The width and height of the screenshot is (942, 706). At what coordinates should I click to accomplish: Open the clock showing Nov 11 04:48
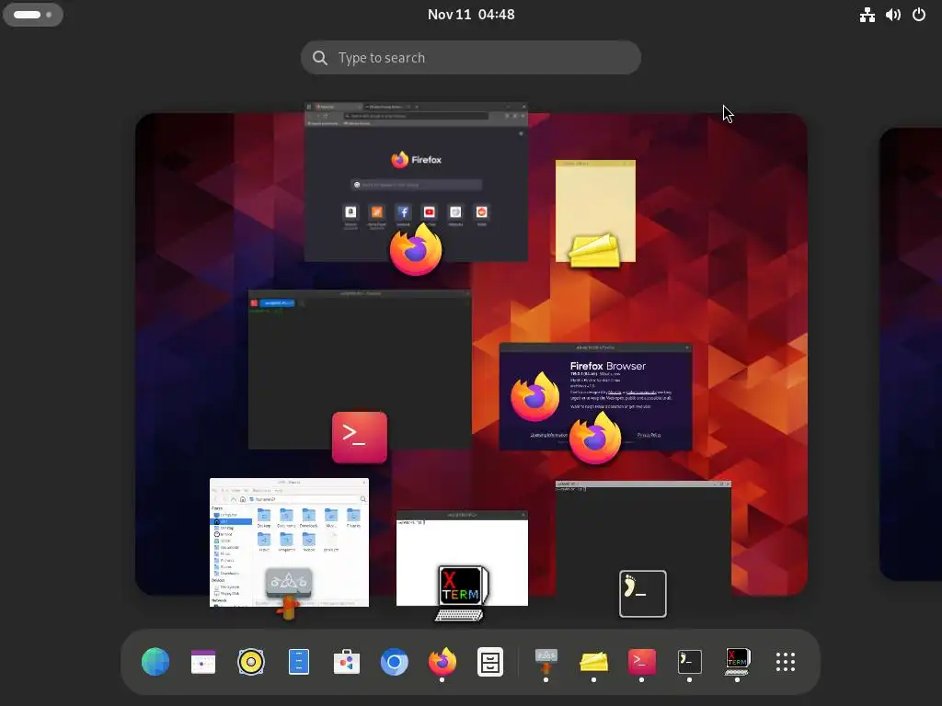471,15
